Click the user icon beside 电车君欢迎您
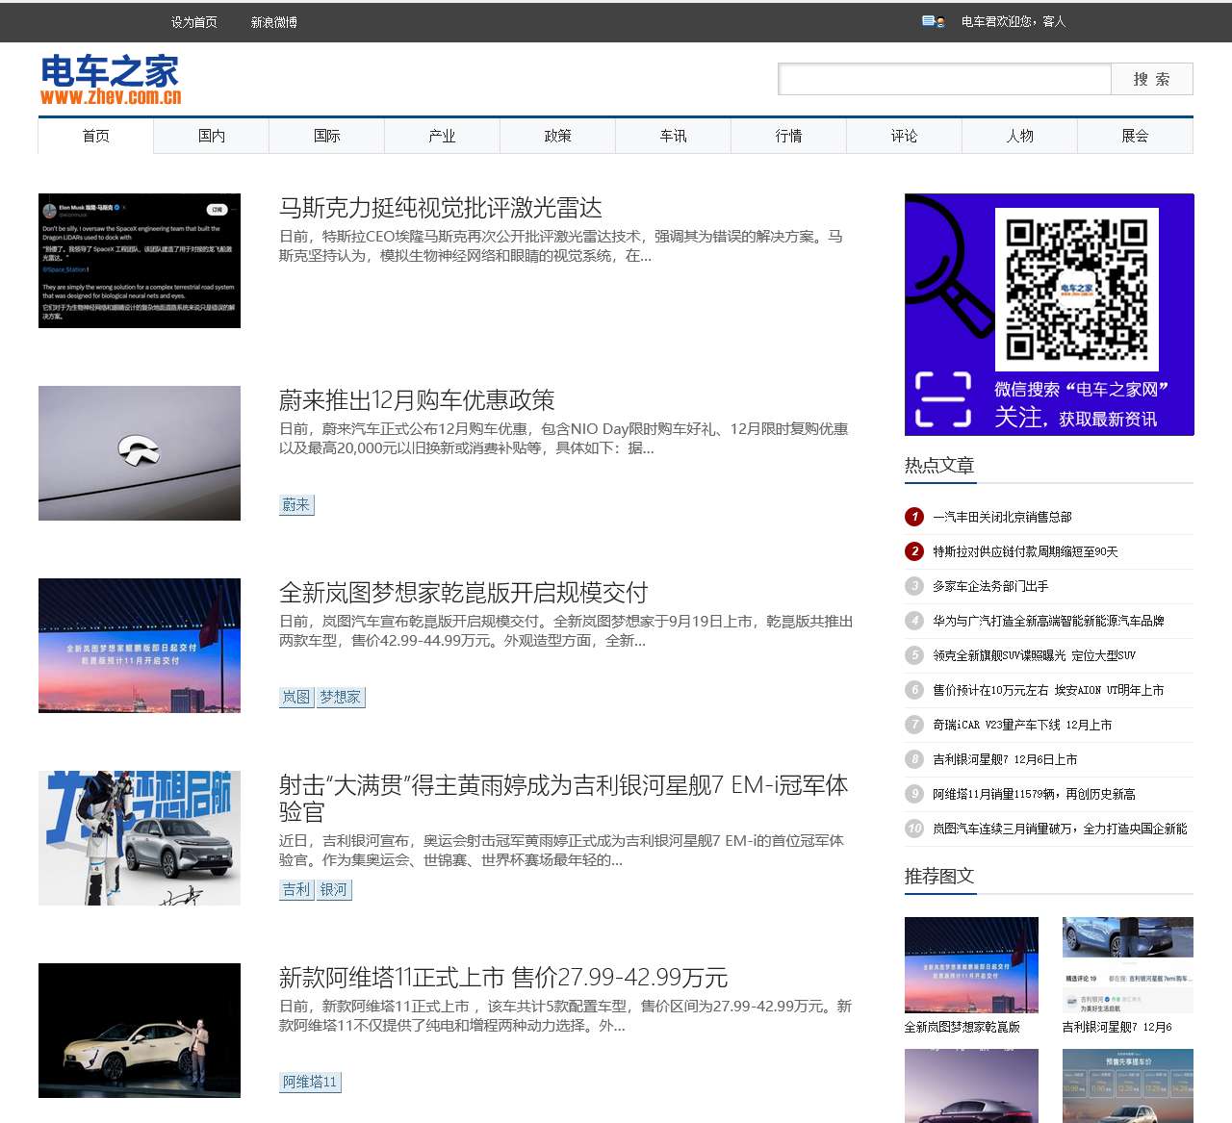The height and width of the screenshot is (1123, 1232). click(x=933, y=21)
